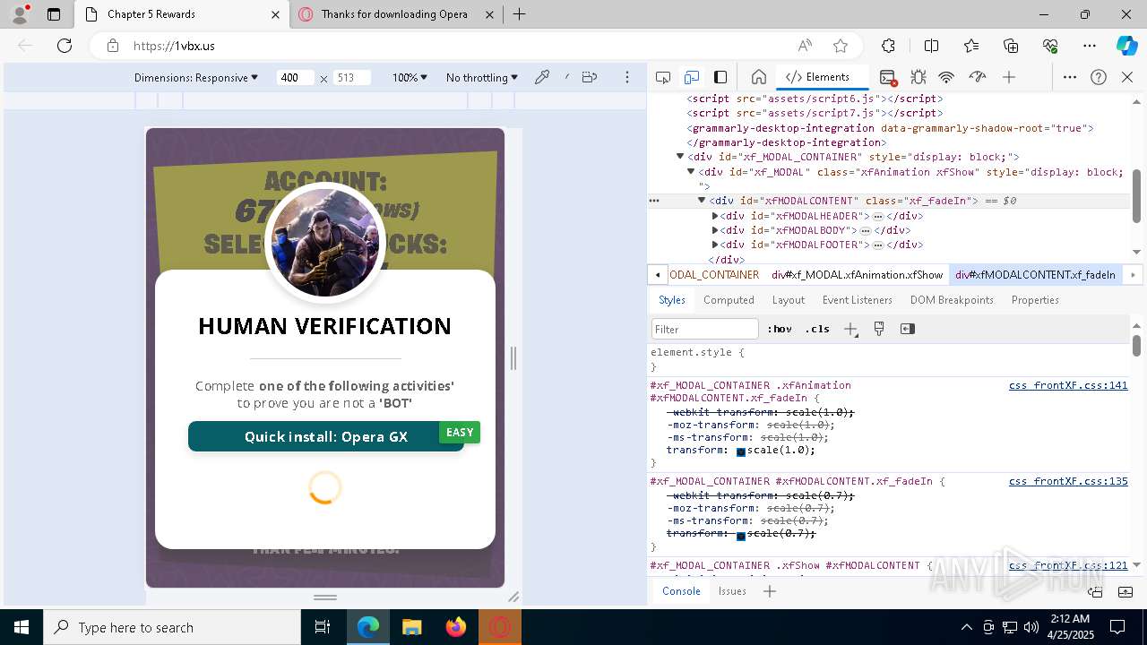The image size is (1147, 645).
Task: Open browser Extensions puzzle icon
Action: point(888,46)
